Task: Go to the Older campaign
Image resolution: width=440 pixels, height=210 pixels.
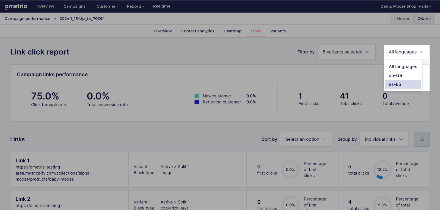Action: [x=424, y=19]
